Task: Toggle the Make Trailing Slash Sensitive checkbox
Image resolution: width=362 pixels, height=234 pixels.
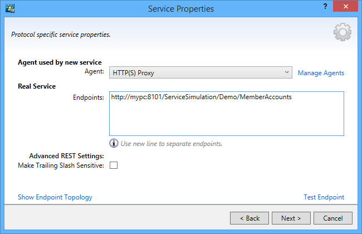Action: point(114,165)
